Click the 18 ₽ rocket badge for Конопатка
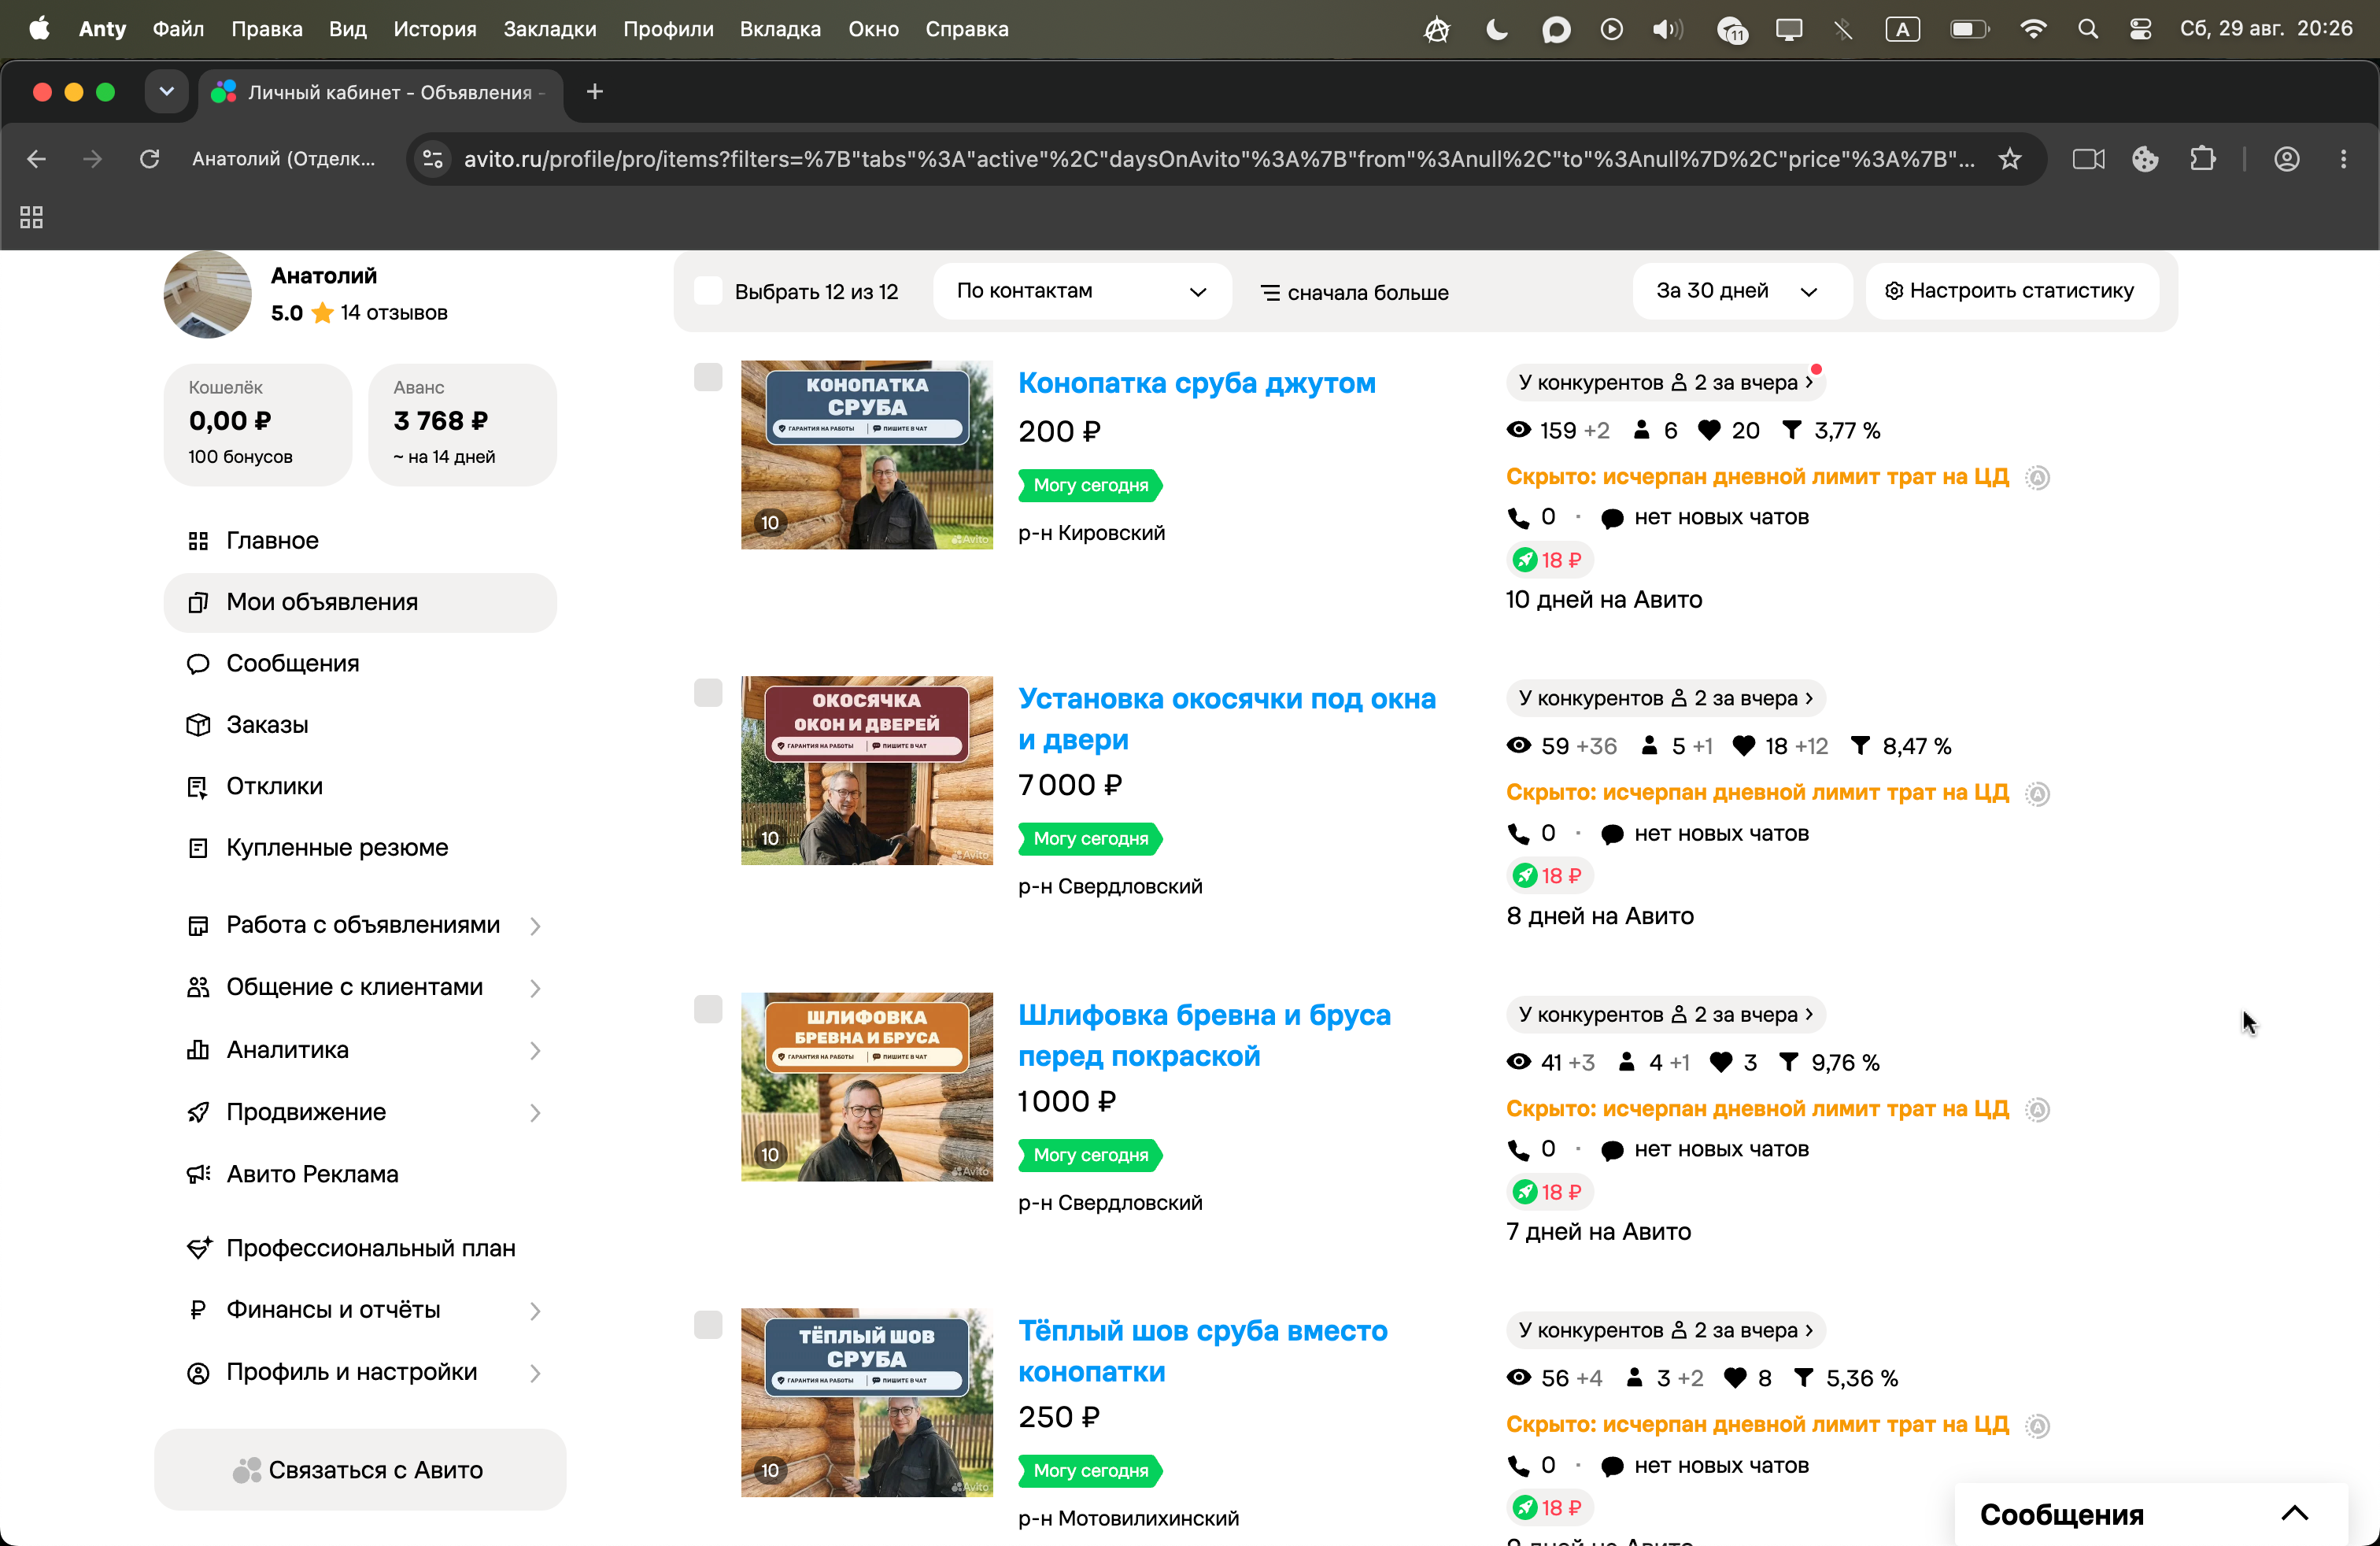2380x1546 pixels. point(1549,560)
